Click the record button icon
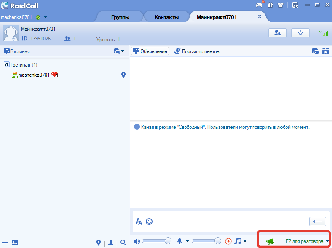This screenshot has width=332, height=248. [228, 241]
